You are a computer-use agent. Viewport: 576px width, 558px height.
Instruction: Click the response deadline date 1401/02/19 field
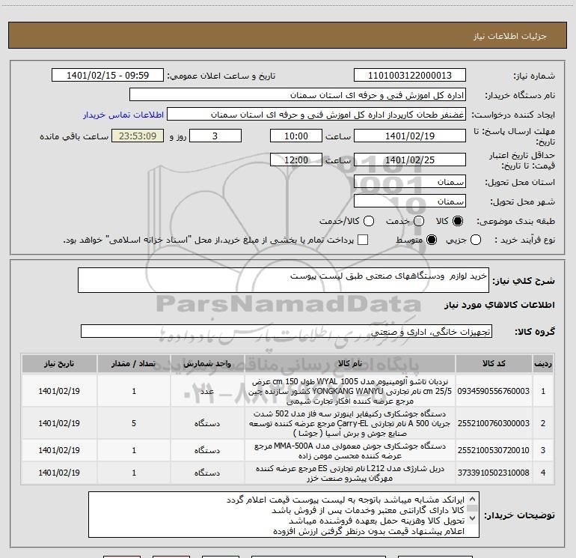[x=410, y=136]
